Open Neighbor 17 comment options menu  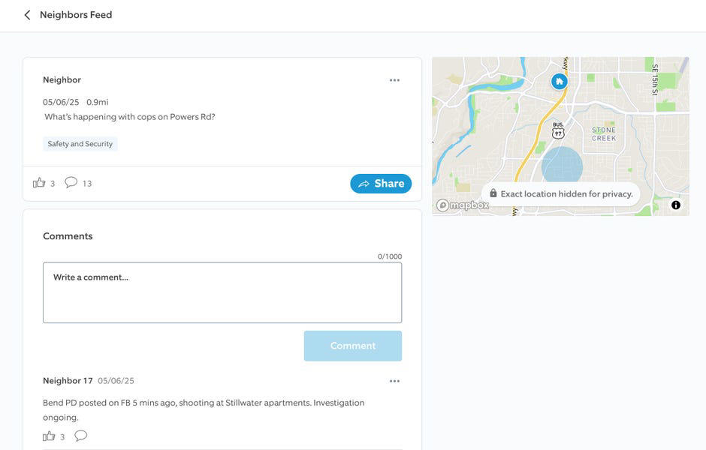pos(394,381)
